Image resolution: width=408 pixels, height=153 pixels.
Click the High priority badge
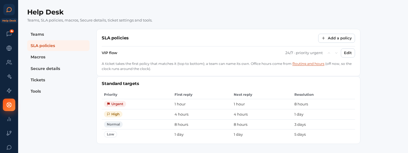[x=113, y=114]
